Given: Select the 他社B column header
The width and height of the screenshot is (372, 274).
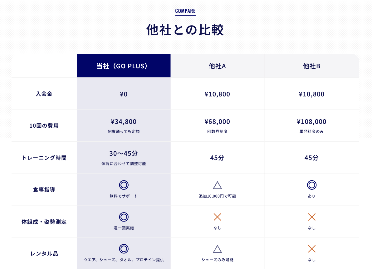Looking at the screenshot, I should pyautogui.click(x=312, y=66).
